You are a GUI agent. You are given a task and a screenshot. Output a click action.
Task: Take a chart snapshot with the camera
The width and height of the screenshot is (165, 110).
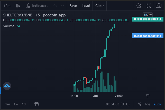[x=159, y=6]
